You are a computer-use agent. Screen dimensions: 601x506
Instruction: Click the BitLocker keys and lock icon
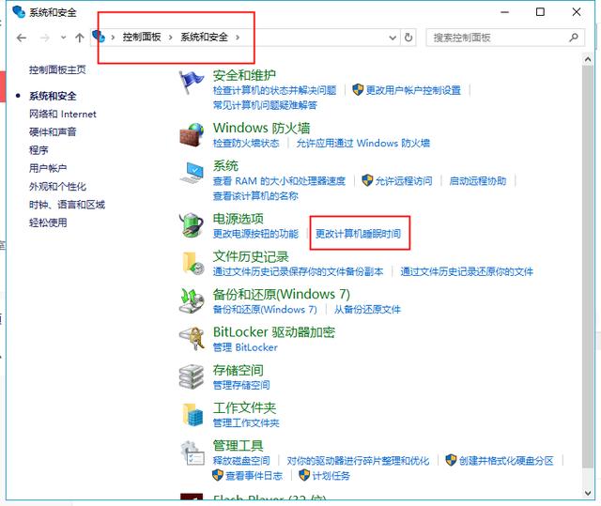(x=192, y=338)
